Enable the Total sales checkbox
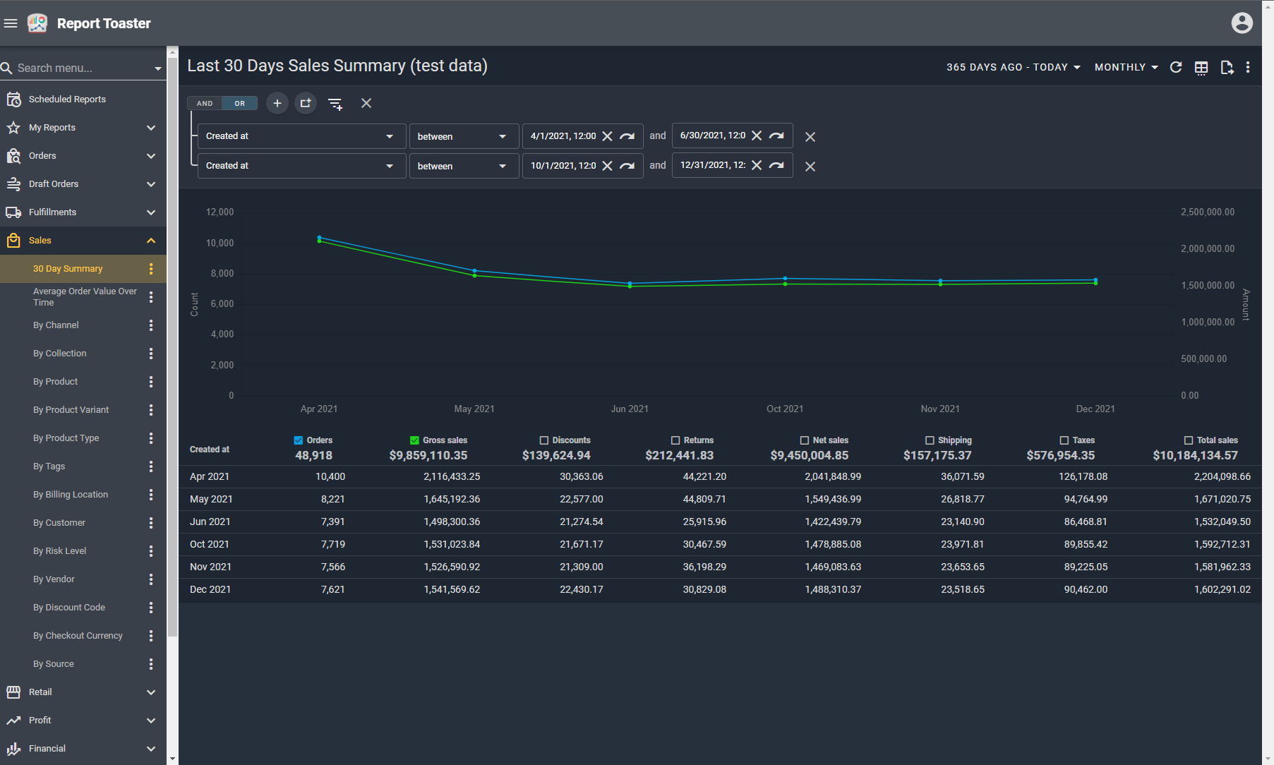This screenshot has height=765, width=1274. 1189,440
